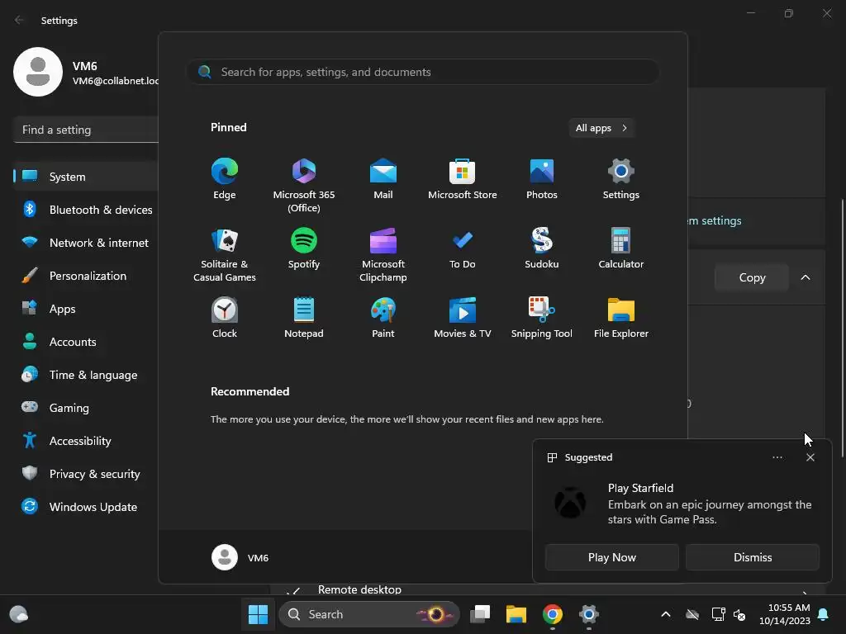
Task: Open Accounts settings page
Action: click(x=86, y=342)
